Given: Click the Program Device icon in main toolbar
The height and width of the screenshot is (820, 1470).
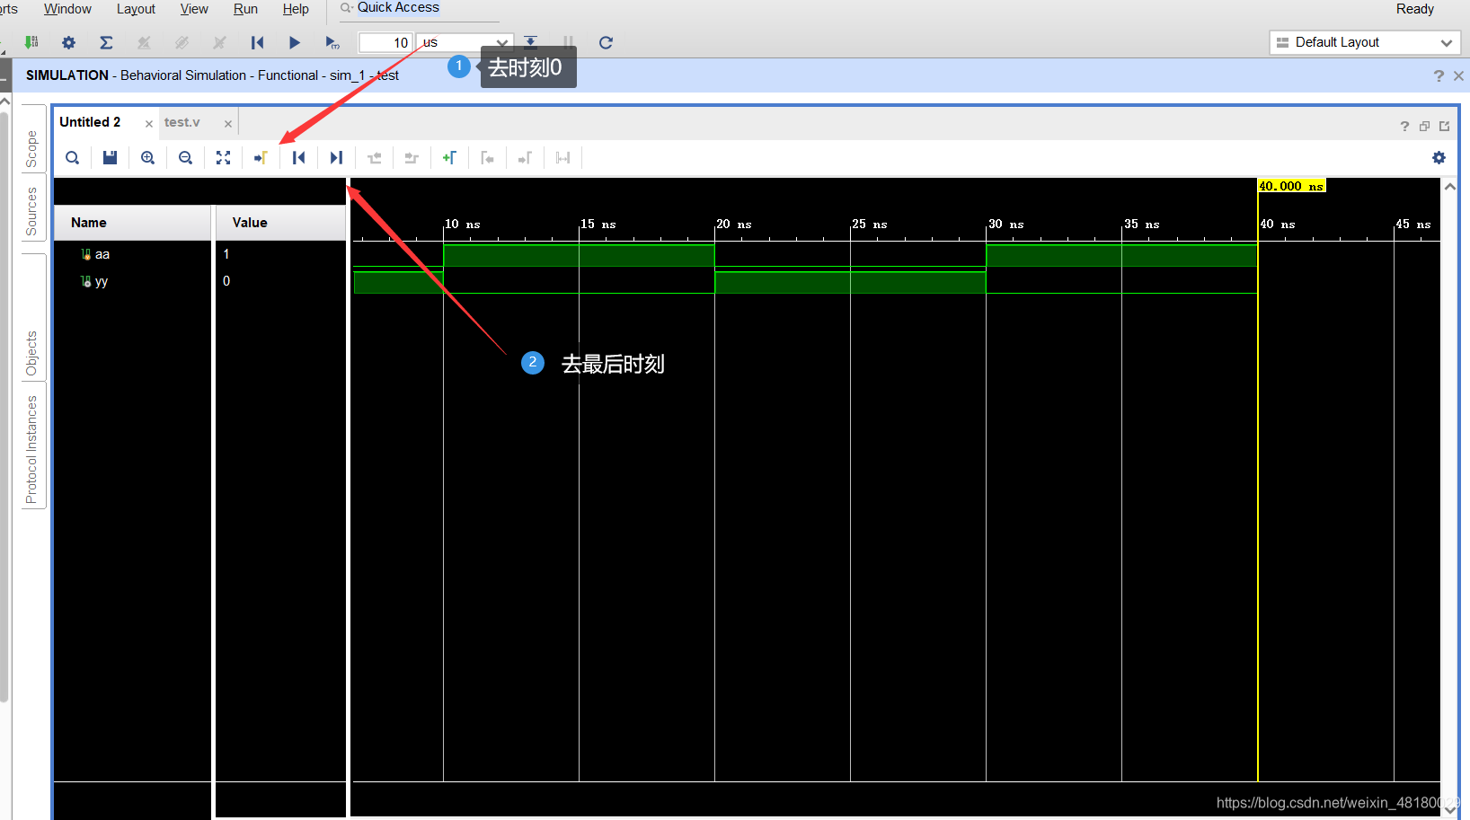Looking at the screenshot, I should pyautogui.click(x=31, y=42).
